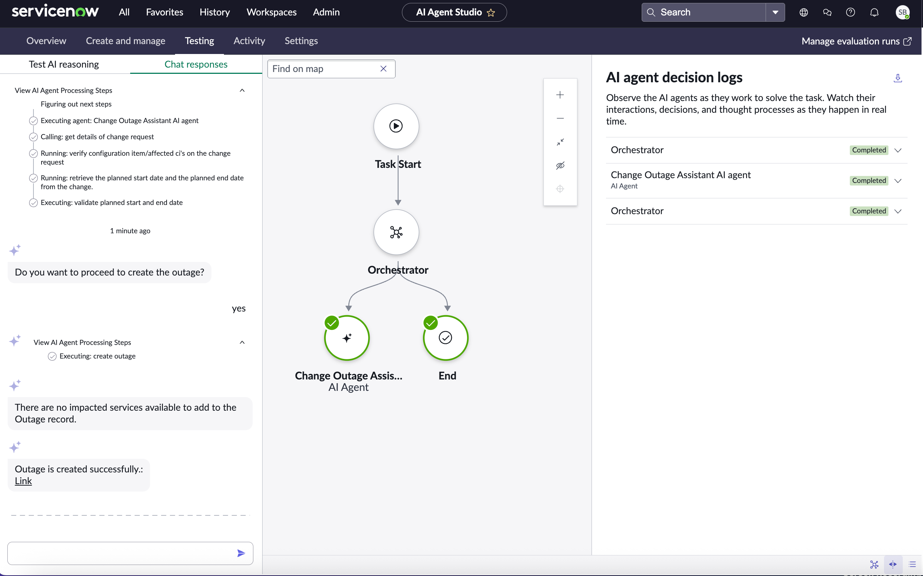Click the recenter crosshair icon on map
The width and height of the screenshot is (923, 576).
[560, 189]
